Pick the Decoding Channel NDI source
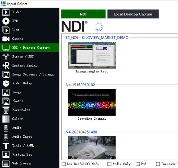The width and height of the screenshot is (178, 168). click(x=92, y=102)
